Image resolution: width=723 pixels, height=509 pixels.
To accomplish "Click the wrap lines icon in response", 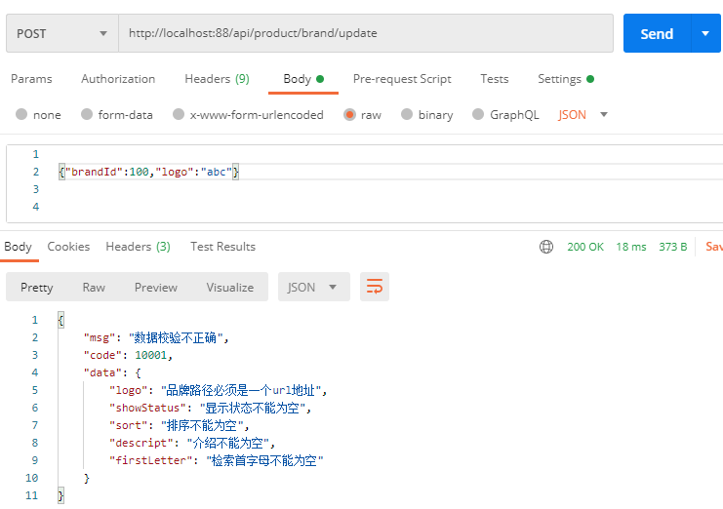I will tap(374, 287).
